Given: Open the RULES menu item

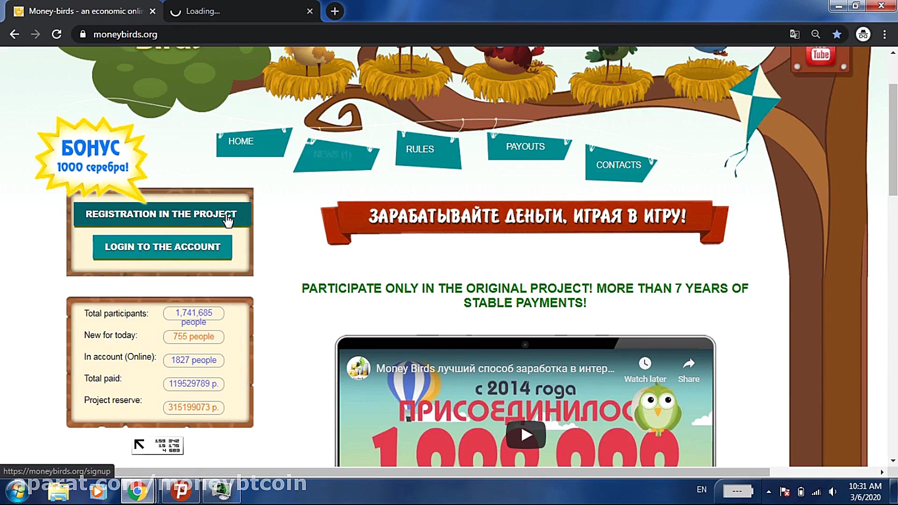Looking at the screenshot, I should (x=420, y=149).
